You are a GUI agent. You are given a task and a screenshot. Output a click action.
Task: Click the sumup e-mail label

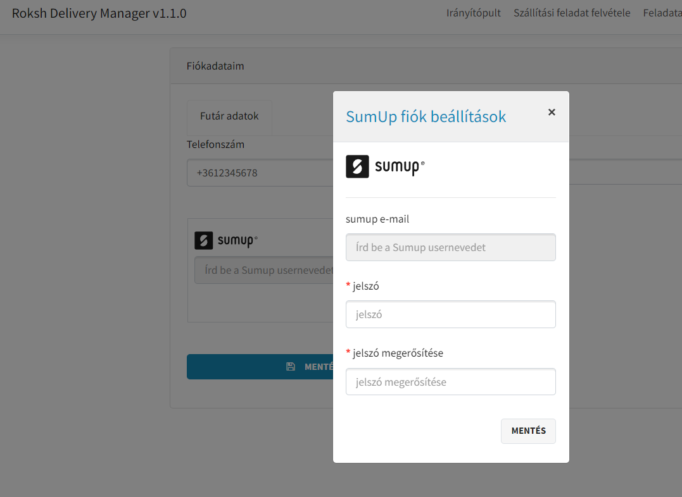pos(377,219)
